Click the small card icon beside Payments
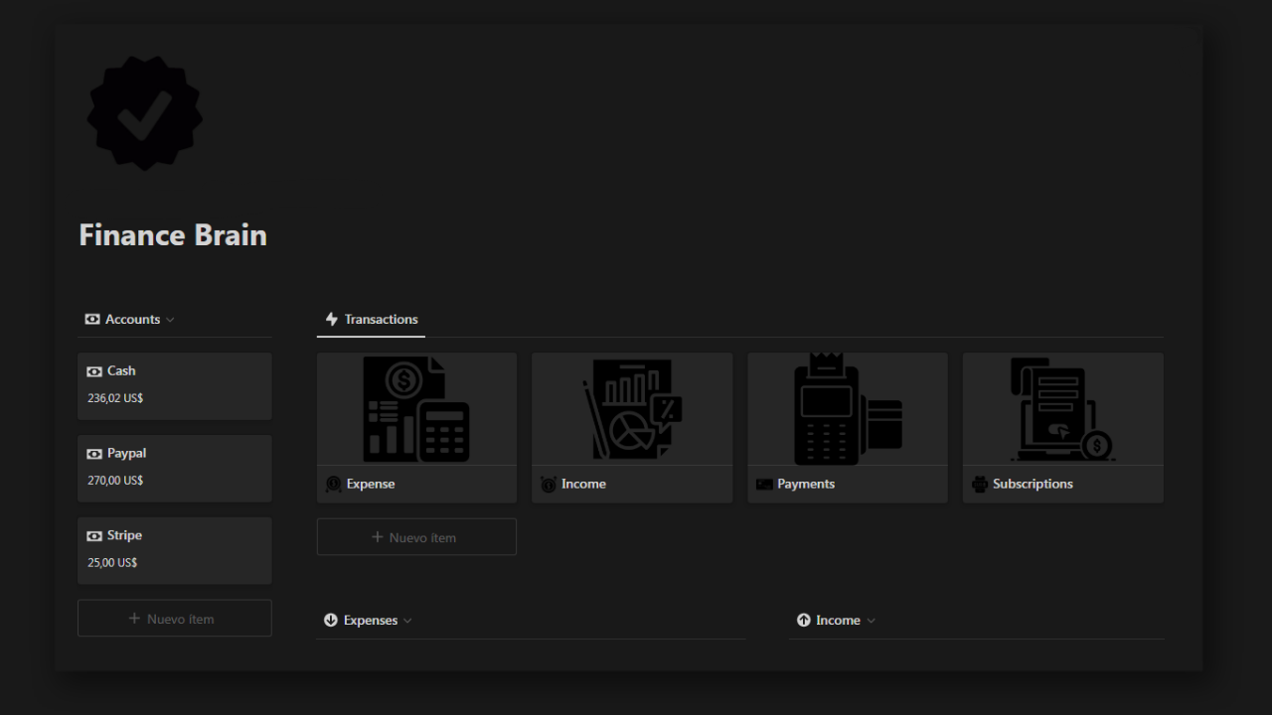Viewport: 1272px width, 715px height. coord(764,485)
